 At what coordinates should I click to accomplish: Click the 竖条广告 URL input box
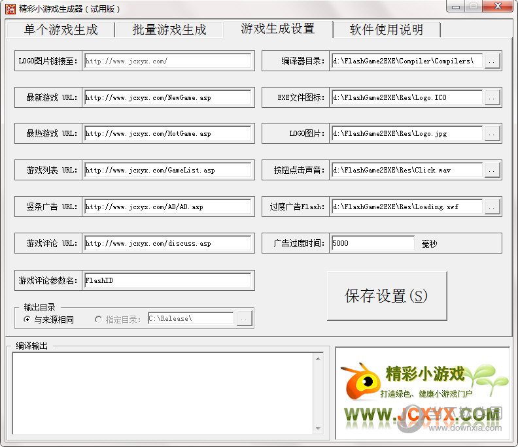[167, 207]
